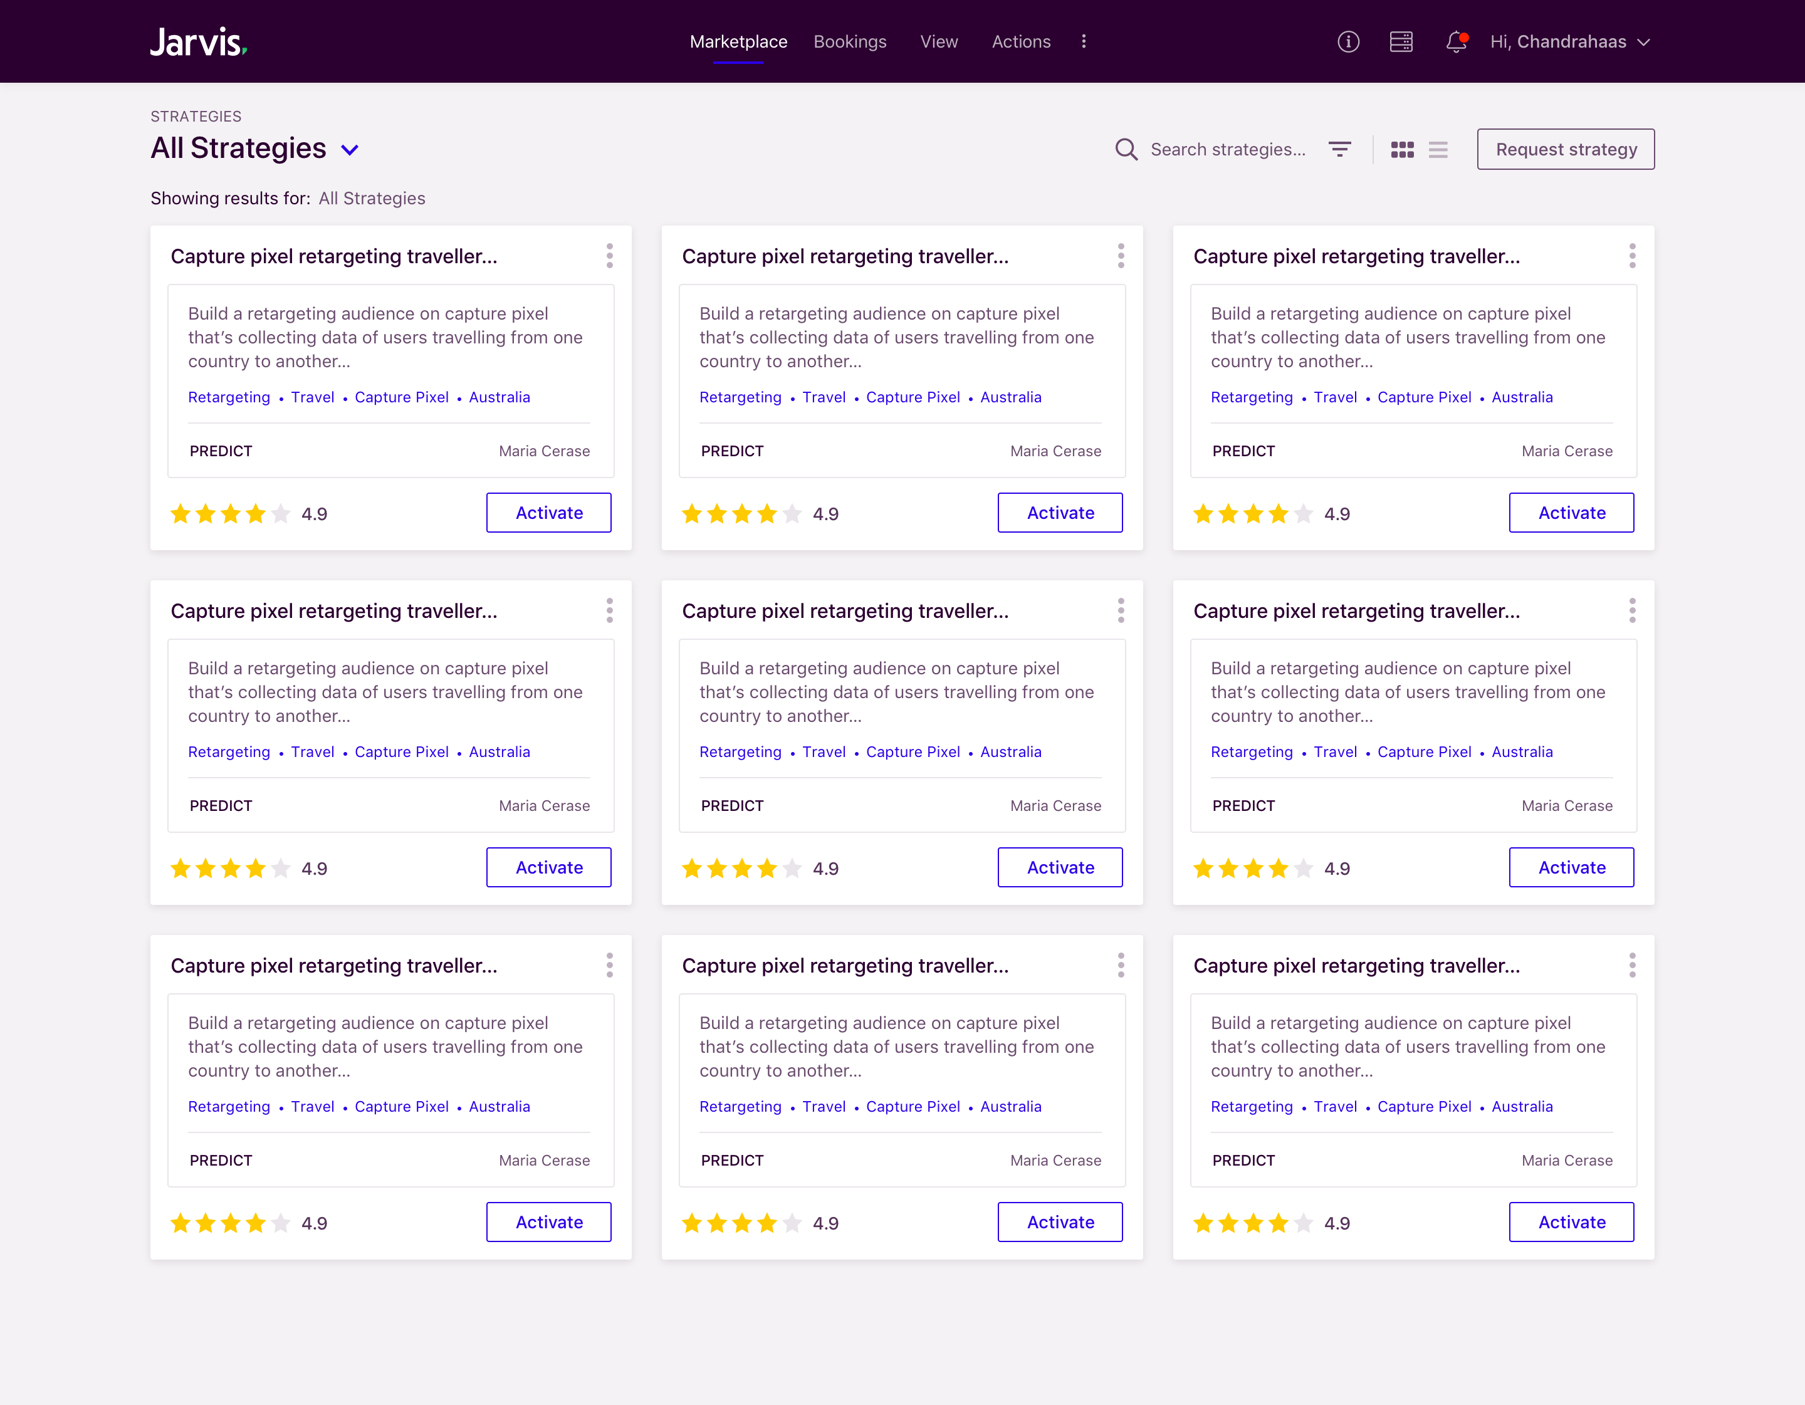Click the star rating on the center card

tap(741, 869)
